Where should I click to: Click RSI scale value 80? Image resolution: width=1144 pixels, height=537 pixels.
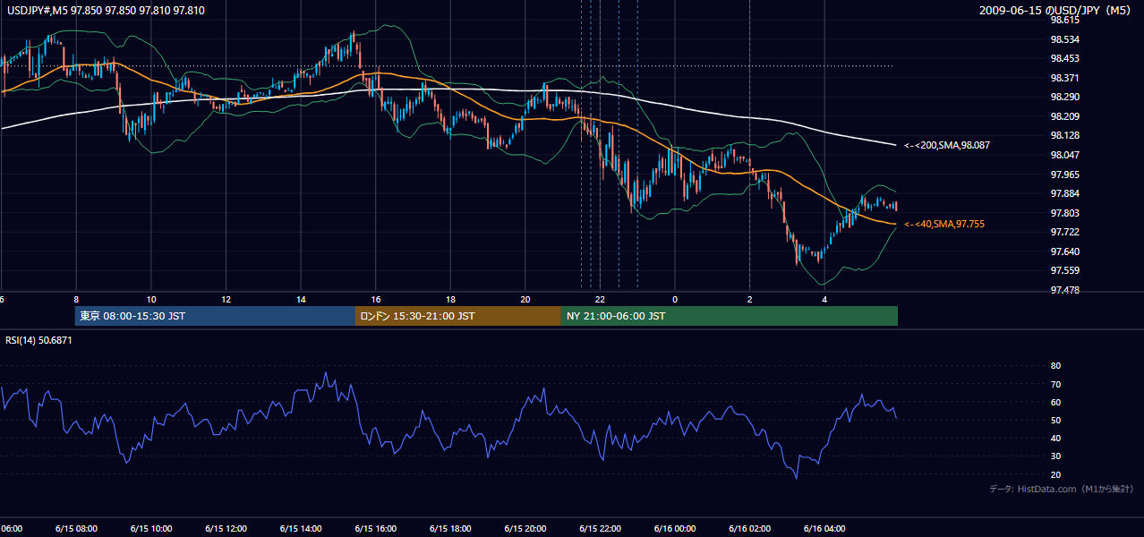[x=1055, y=366]
